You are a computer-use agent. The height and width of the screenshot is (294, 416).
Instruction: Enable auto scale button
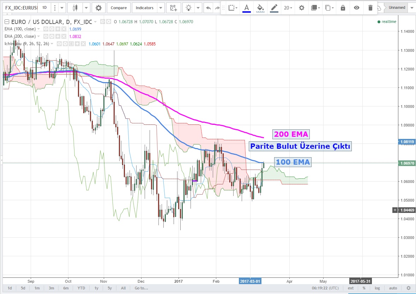coord(393,288)
